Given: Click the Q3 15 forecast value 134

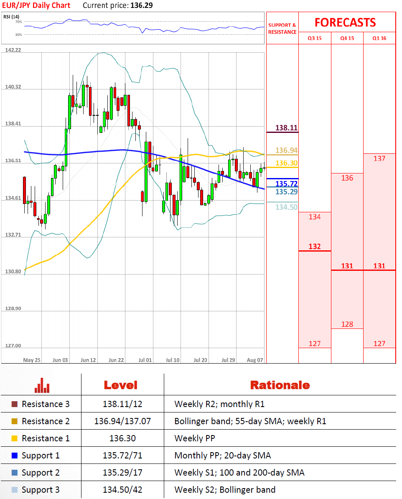Looking at the screenshot, I should 315,217.
